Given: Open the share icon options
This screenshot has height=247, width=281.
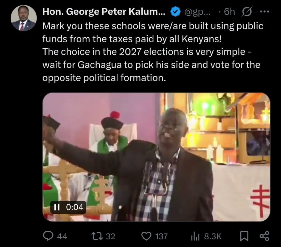Looking at the screenshot, I should pos(264,236).
